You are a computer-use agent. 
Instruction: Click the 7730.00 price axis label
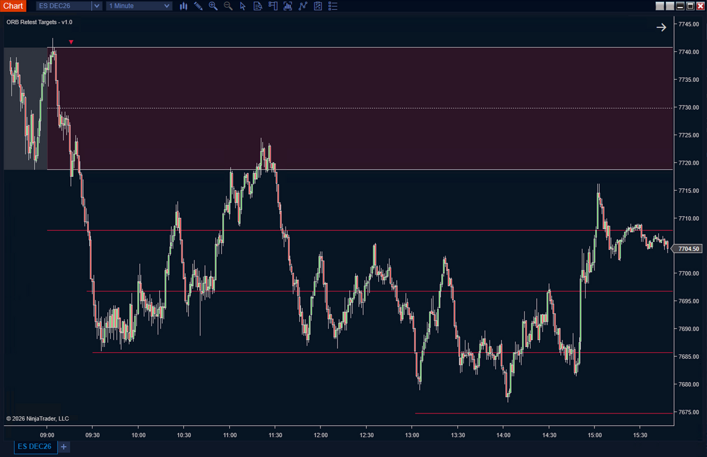[688, 108]
